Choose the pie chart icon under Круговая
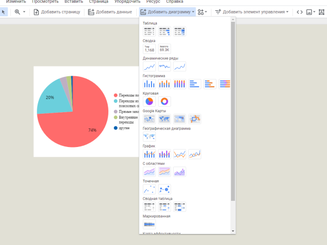 point(149,101)
